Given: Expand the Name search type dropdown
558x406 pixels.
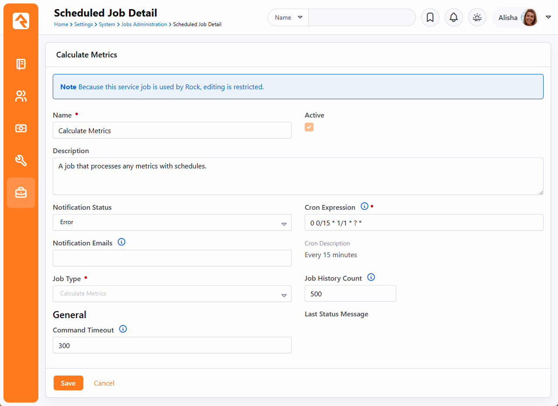Looking at the screenshot, I should [x=288, y=17].
